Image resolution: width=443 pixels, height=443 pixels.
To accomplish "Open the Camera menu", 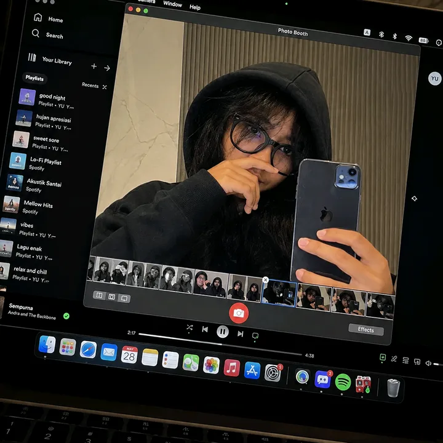I will click(146, 1).
